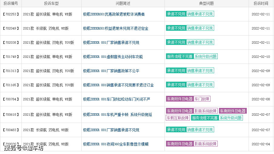Image resolution: width=274 pixels, height=154 pixels.
Task: Click 影音系统故障 tag in bottom row
Action: coord(206,144)
